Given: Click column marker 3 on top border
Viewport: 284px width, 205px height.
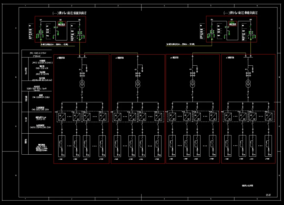Looking at the screenshot, I should click(118, 5).
